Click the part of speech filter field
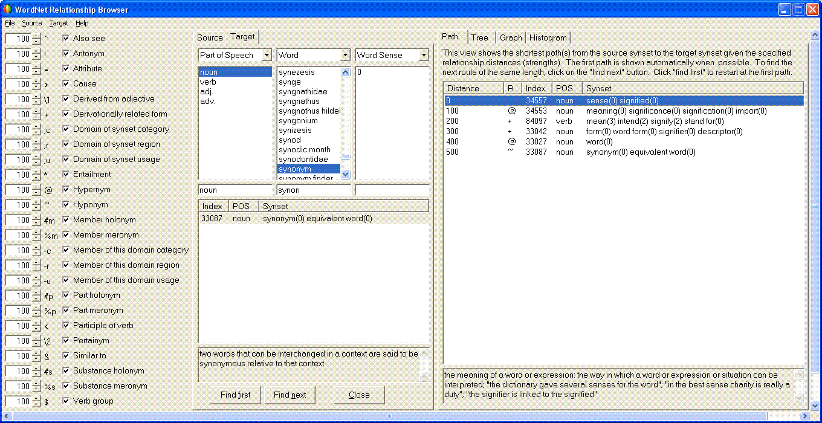Image resolution: width=822 pixels, height=423 pixels. pos(235,190)
